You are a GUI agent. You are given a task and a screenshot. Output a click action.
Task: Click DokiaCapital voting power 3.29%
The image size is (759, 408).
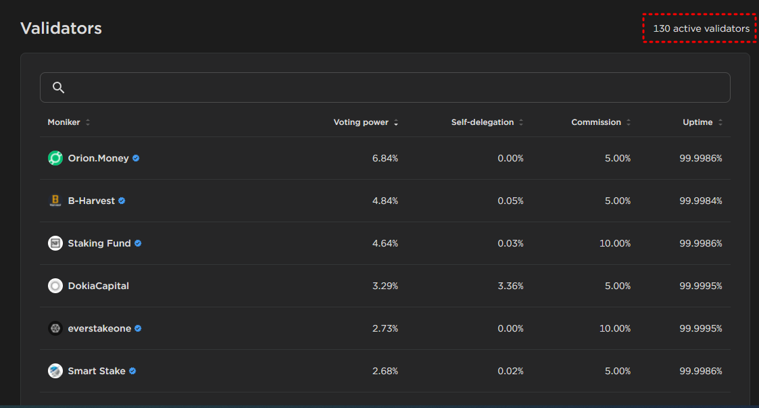pyautogui.click(x=385, y=286)
